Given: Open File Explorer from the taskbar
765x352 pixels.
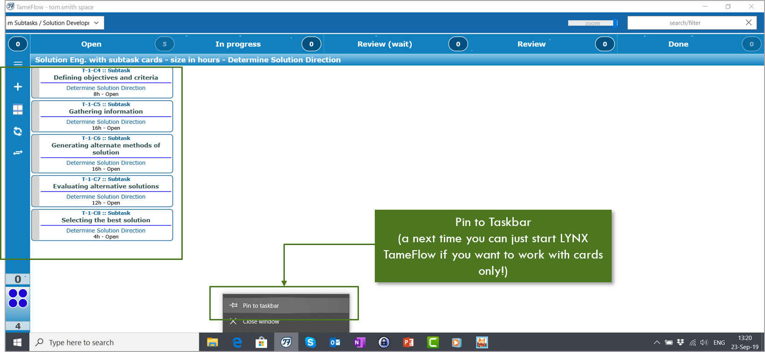Looking at the screenshot, I should pyautogui.click(x=213, y=343).
